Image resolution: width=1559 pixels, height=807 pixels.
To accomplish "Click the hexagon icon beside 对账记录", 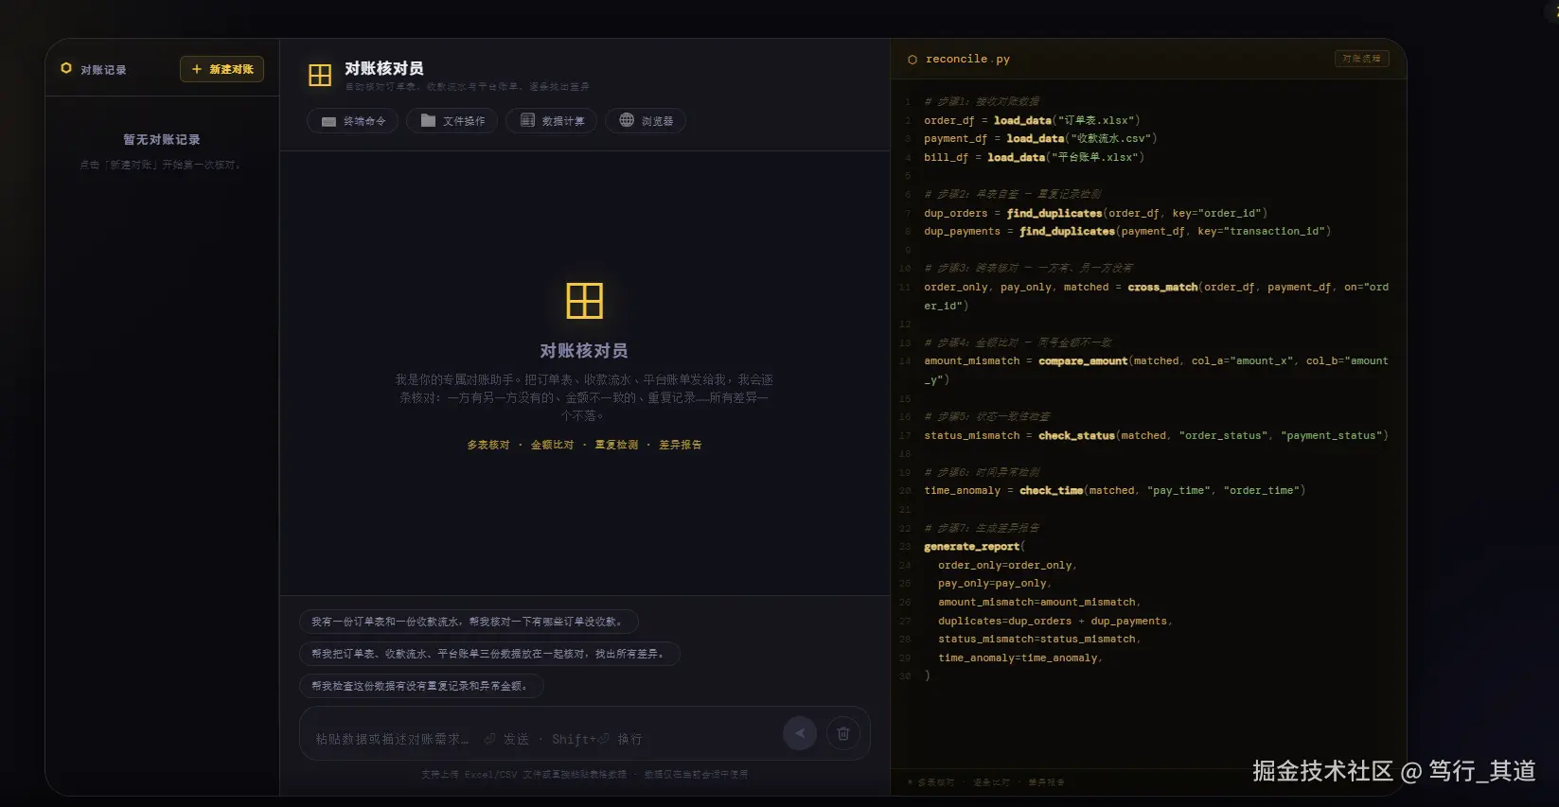I will coord(66,69).
